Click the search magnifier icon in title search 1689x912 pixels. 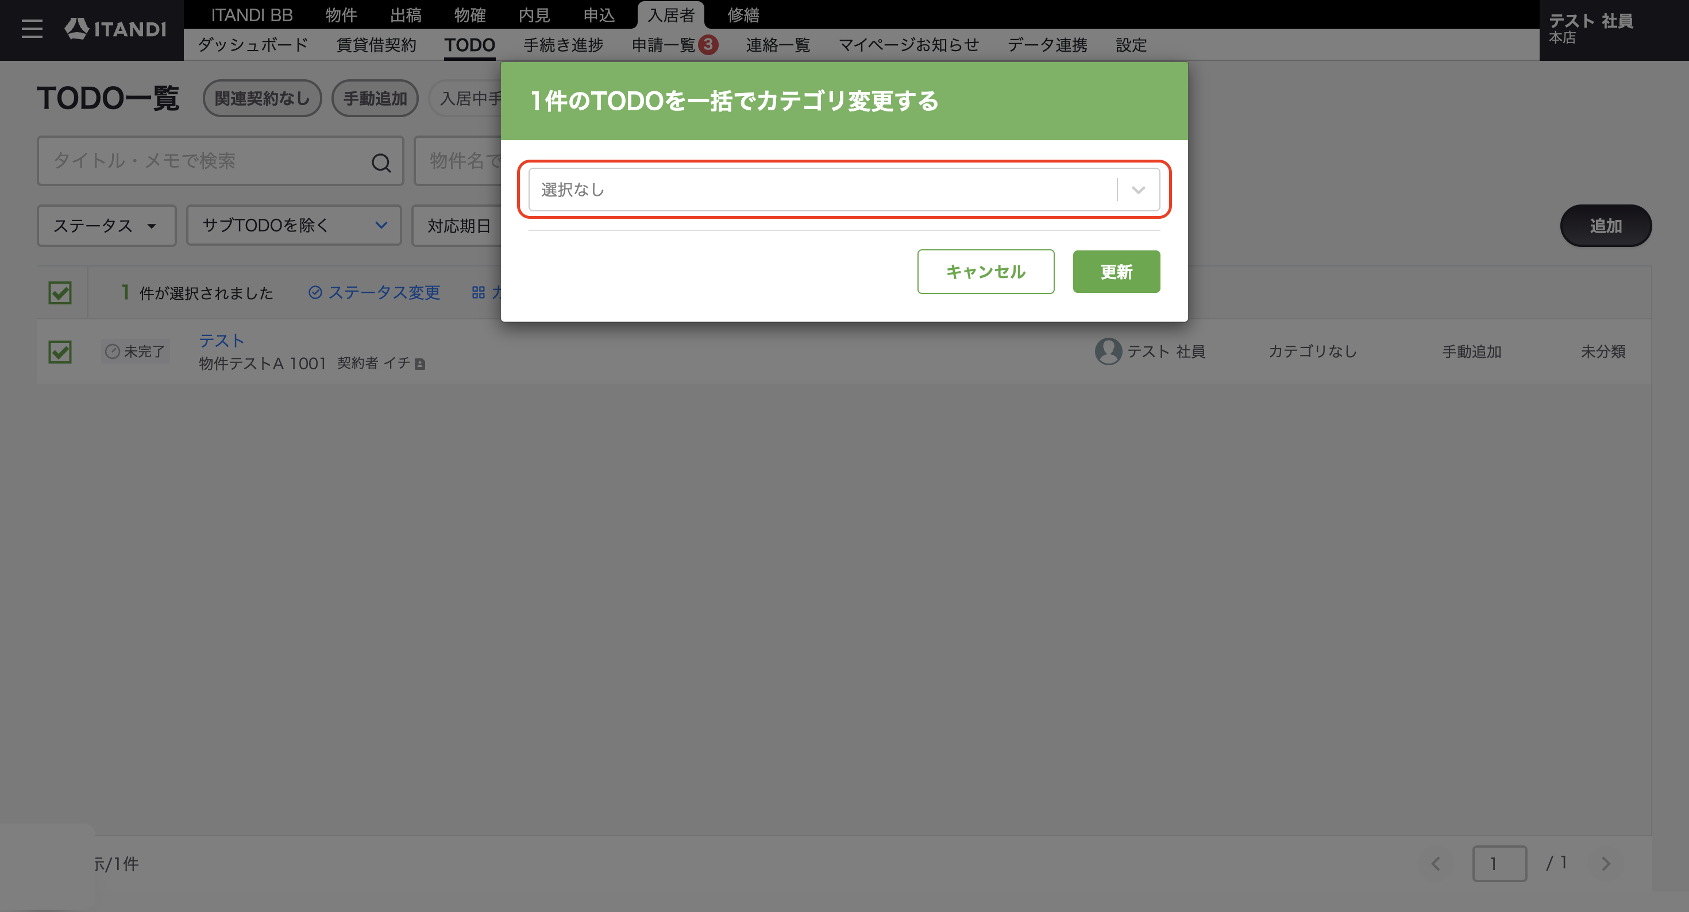[381, 162]
